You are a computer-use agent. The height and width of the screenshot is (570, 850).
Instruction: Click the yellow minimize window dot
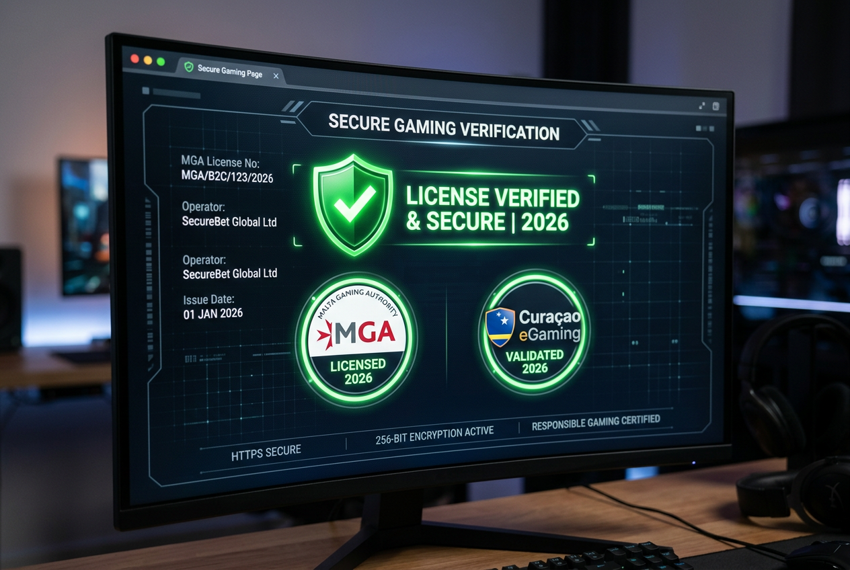tap(147, 60)
